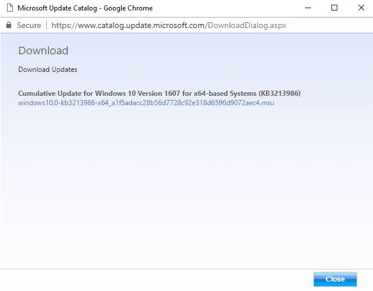Click the page icon in title bar
This screenshot has width=373, height=291.
[10, 8]
